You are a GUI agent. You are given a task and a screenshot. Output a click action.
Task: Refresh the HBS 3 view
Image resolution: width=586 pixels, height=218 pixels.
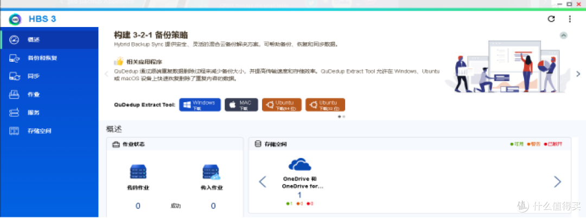(551, 18)
